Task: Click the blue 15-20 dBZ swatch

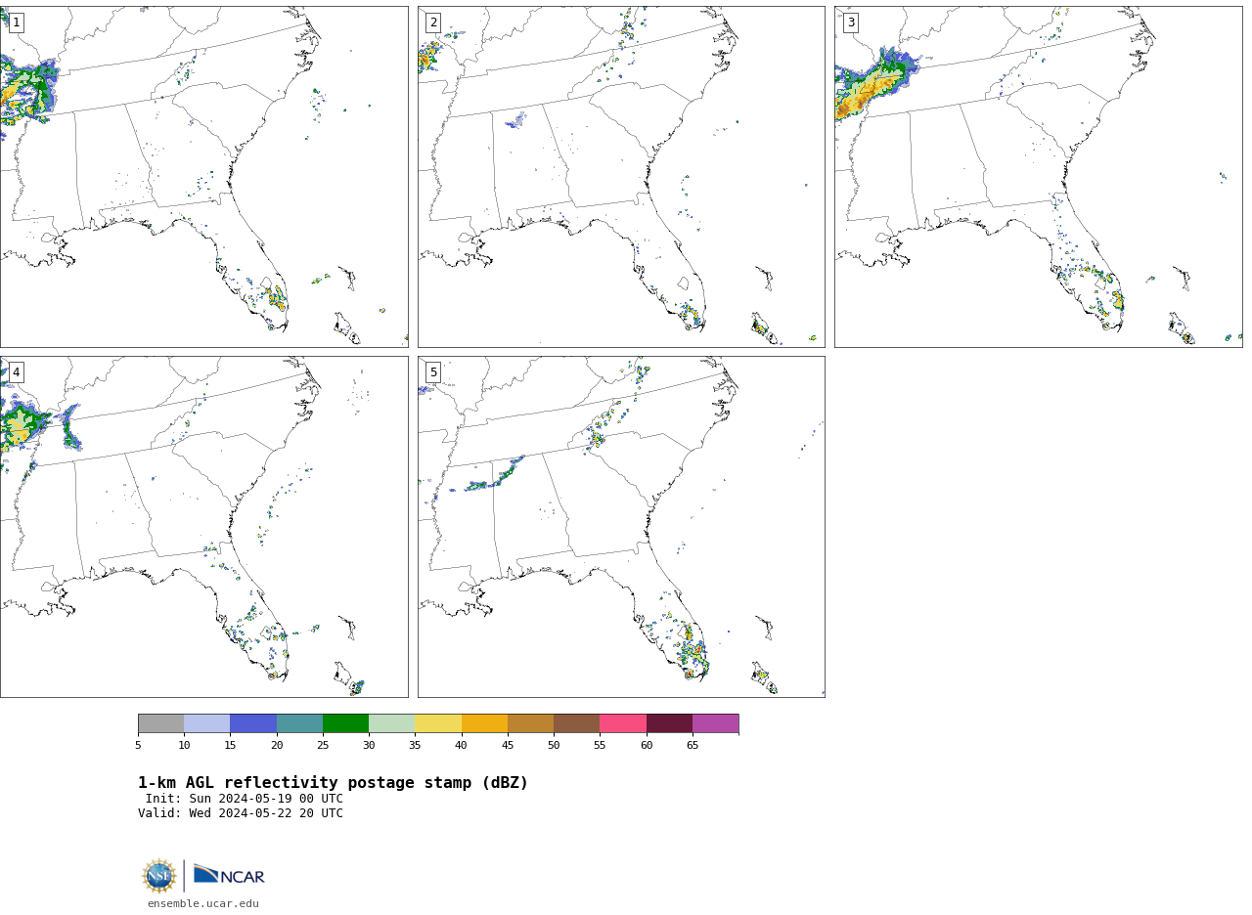Action: click(253, 723)
